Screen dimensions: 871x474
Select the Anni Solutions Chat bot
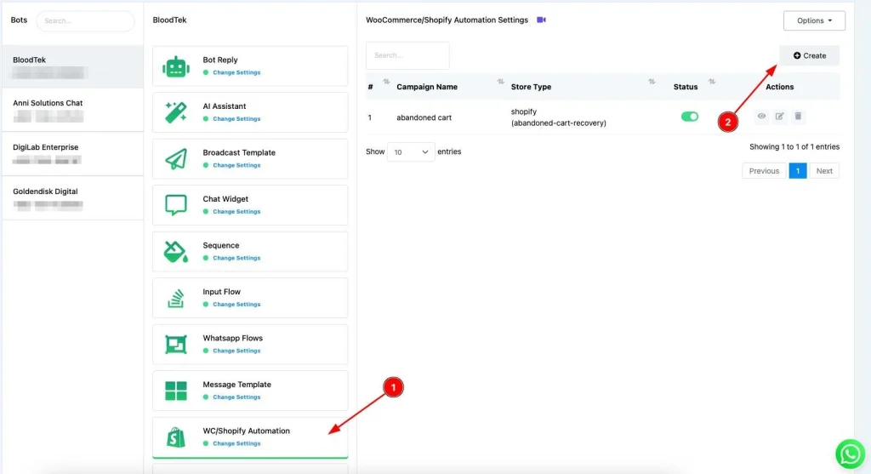(73, 110)
